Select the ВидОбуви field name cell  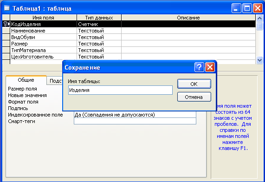[x=44, y=37]
